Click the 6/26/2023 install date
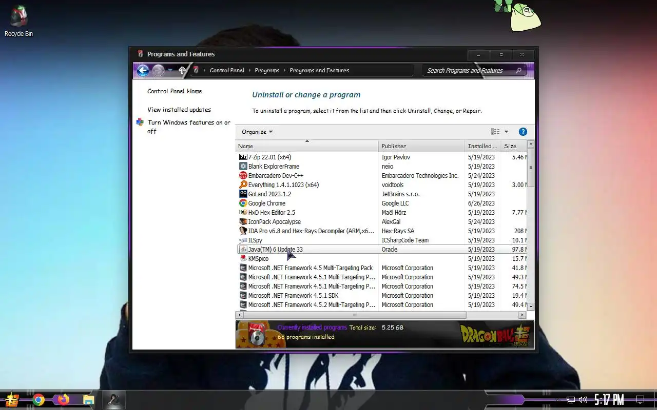This screenshot has height=410, width=657. coord(481,203)
